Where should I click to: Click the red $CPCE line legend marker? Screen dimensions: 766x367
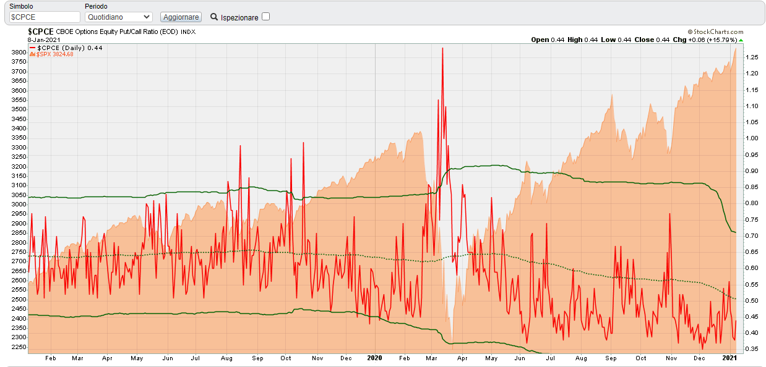(x=32, y=48)
